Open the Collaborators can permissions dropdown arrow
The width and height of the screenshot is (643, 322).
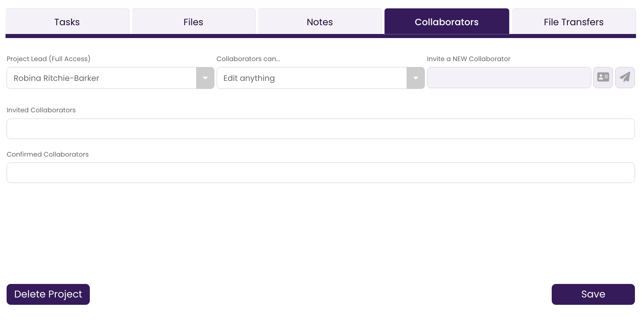coord(416,78)
